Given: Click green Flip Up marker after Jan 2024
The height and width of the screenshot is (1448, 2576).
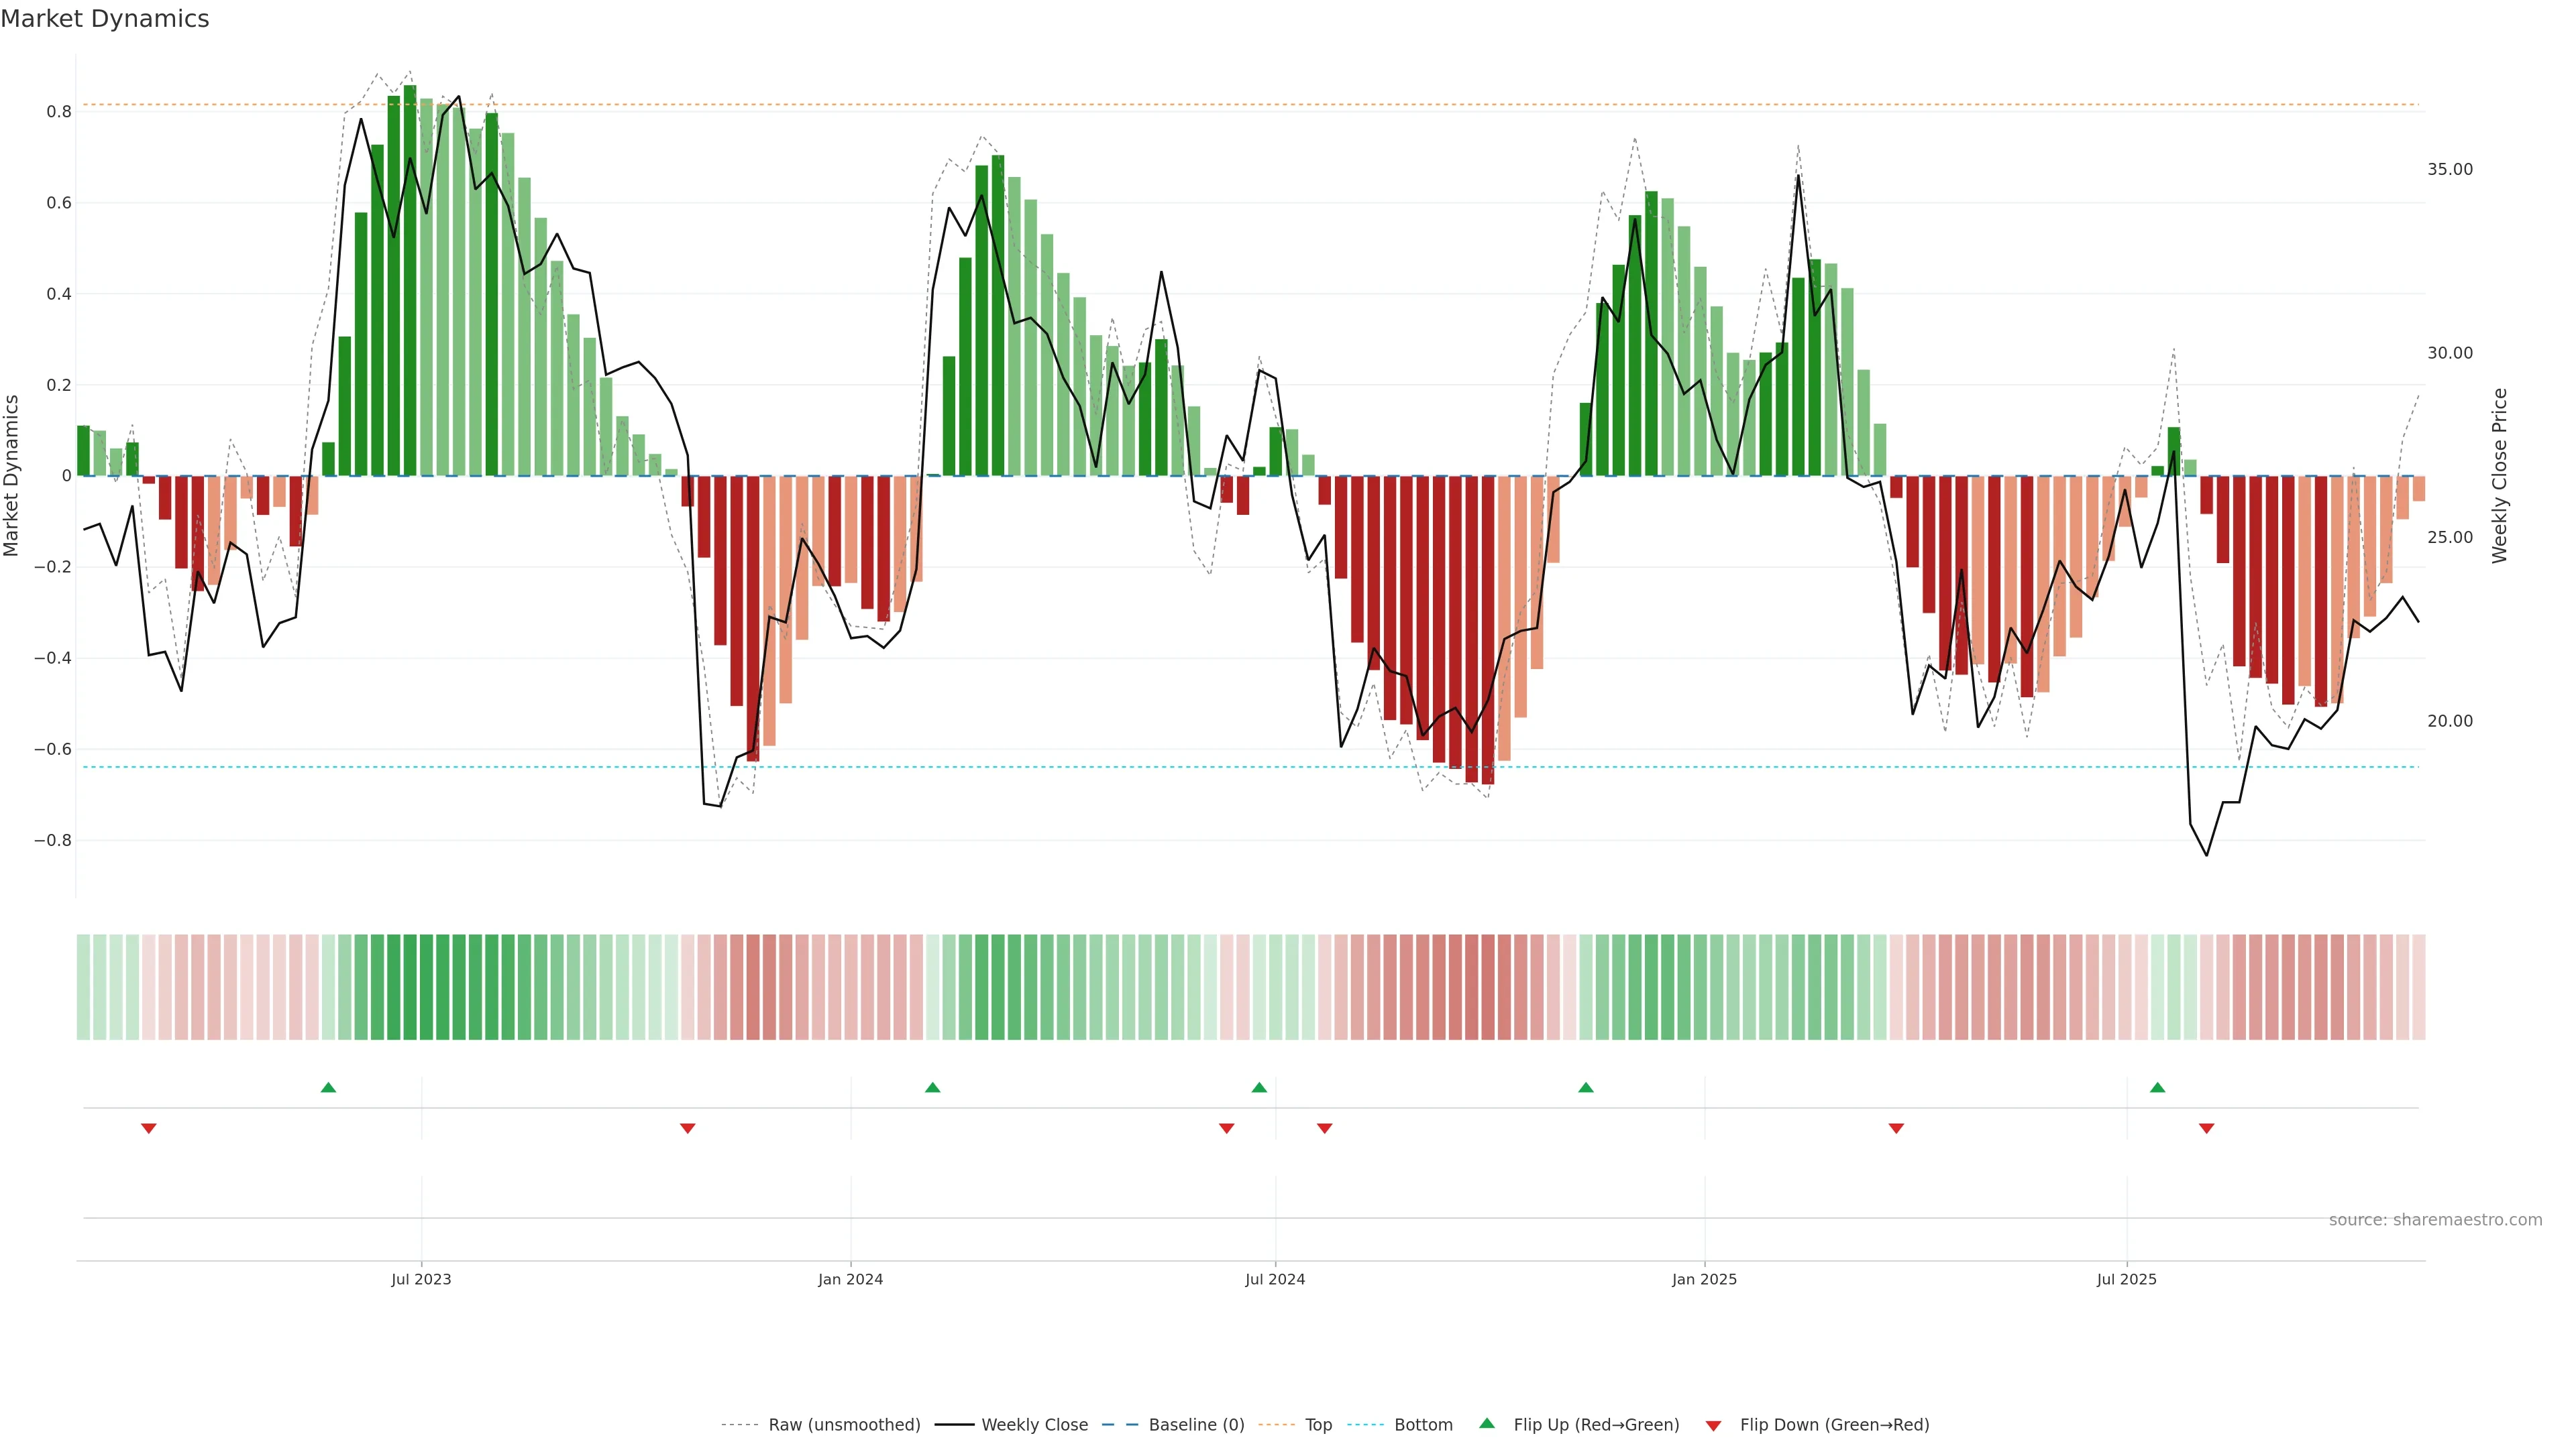Looking at the screenshot, I should (x=932, y=1087).
